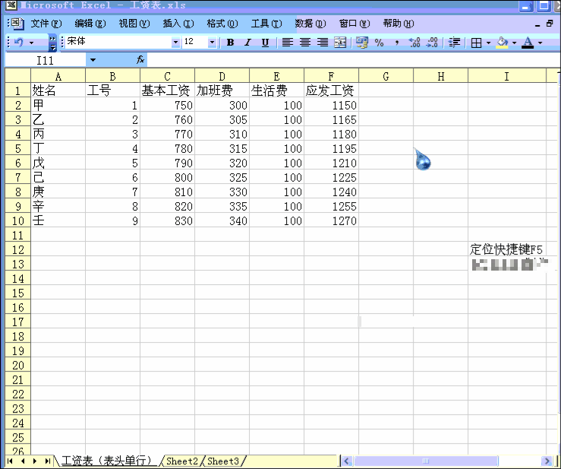561x469 pixels.
Task: Select cell containing 定位快捷键F5
Action: tap(506, 249)
